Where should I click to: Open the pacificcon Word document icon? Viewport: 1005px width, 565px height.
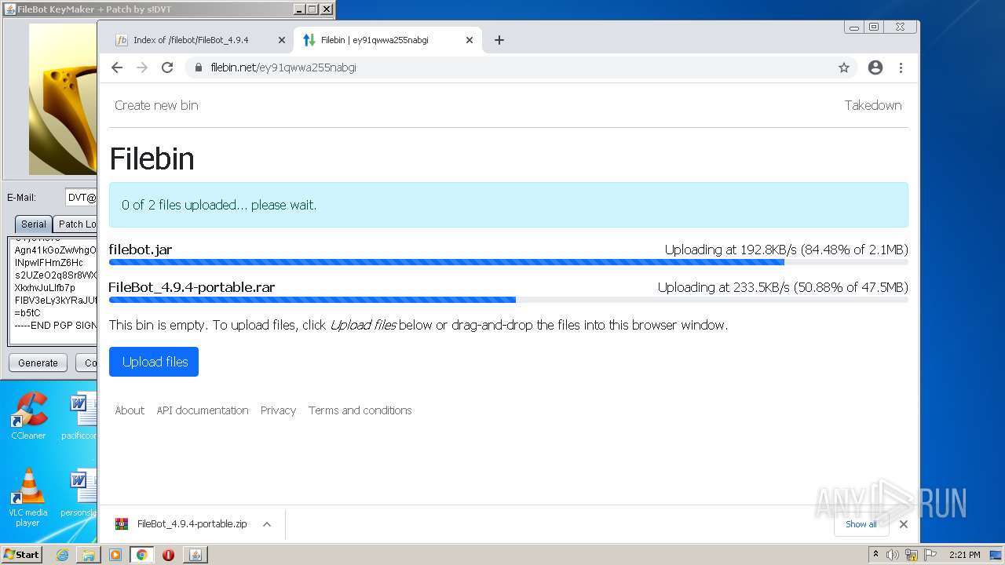tap(80, 416)
